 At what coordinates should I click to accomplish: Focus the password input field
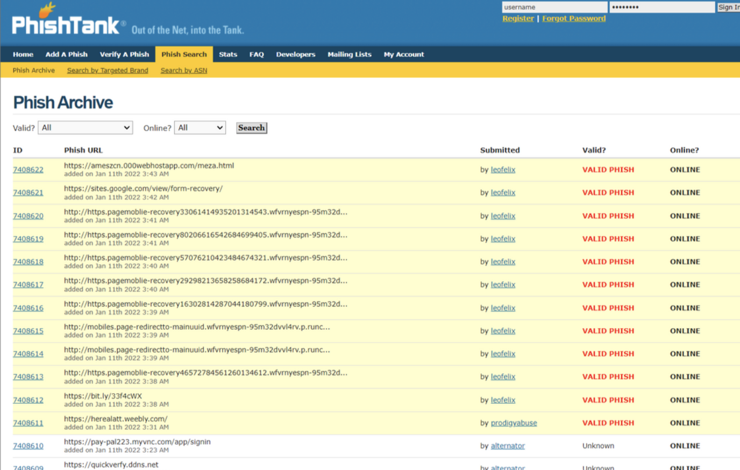[662, 7]
